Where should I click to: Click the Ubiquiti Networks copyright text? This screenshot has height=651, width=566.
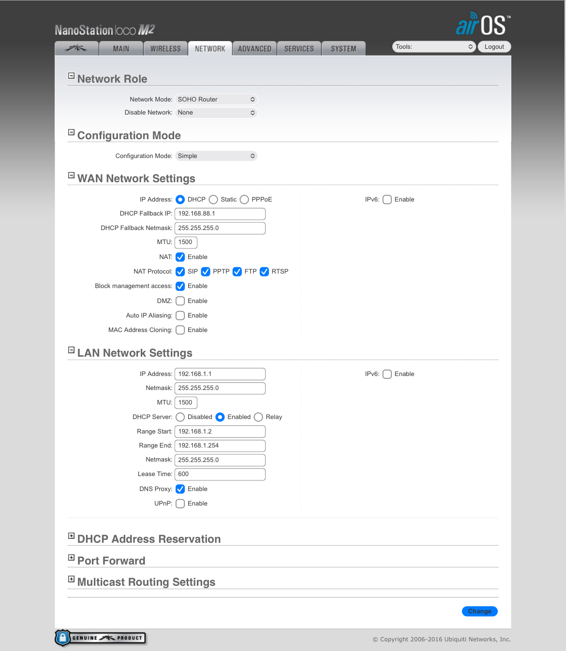[442, 639]
